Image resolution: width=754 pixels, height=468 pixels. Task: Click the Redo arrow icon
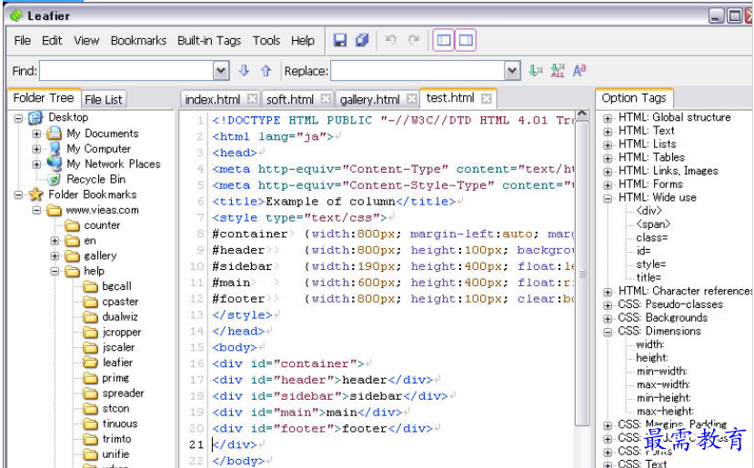point(414,40)
